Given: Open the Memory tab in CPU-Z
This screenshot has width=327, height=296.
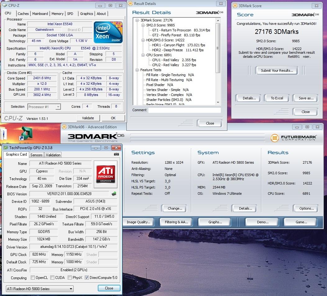Looking at the screenshot, I should (x=57, y=14).
